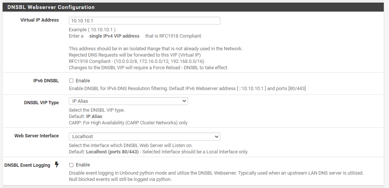
Task: Focus the Virtual IP Address input field
Action: tap(144, 21)
